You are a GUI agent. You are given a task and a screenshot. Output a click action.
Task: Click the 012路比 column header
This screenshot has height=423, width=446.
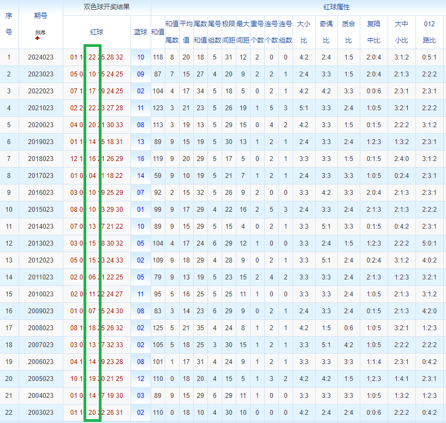429,32
